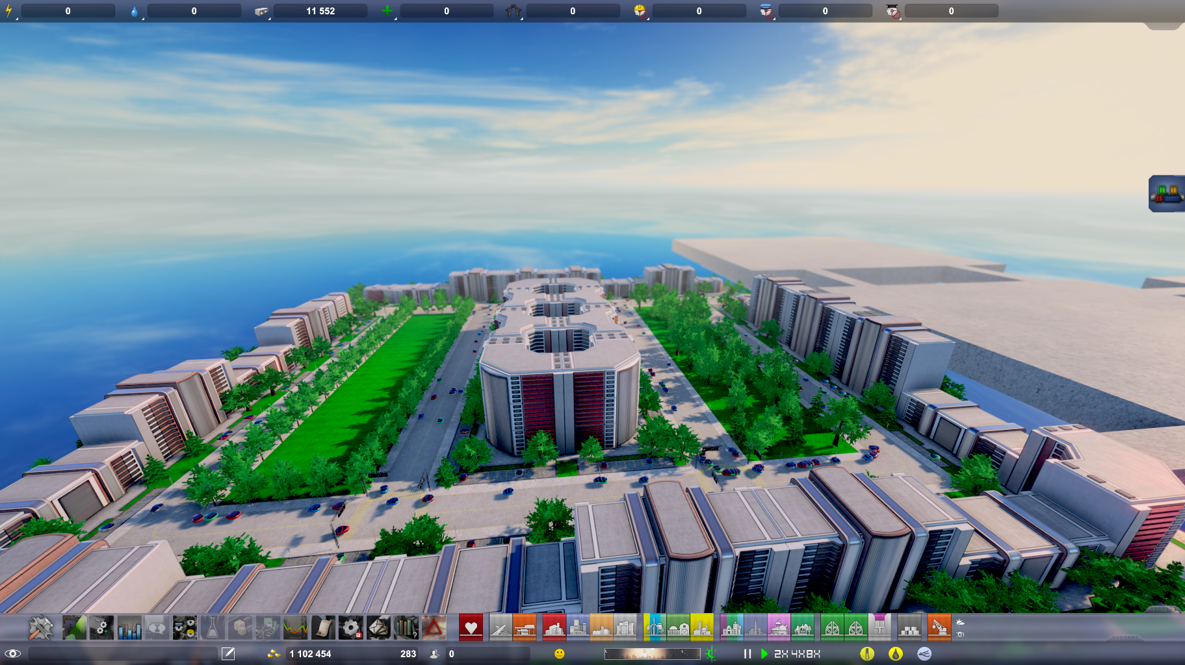
Task: Open the red triangle alerts panel
Action: [x=434, y=628]
